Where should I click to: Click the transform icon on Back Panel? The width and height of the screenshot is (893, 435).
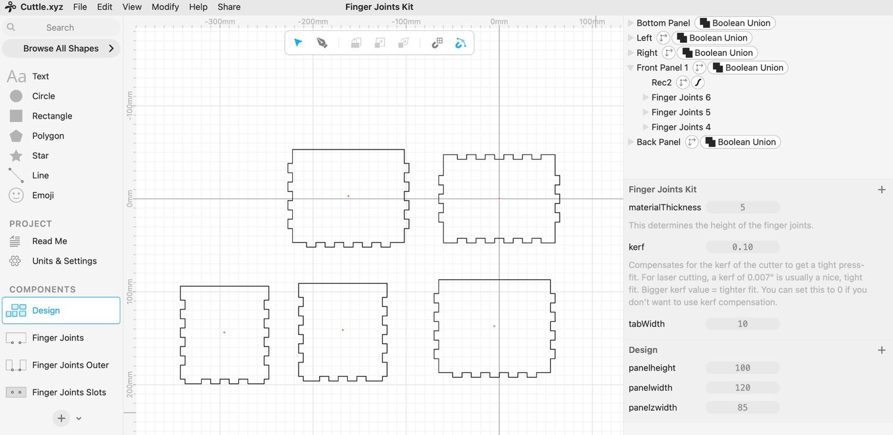(692, 142)
